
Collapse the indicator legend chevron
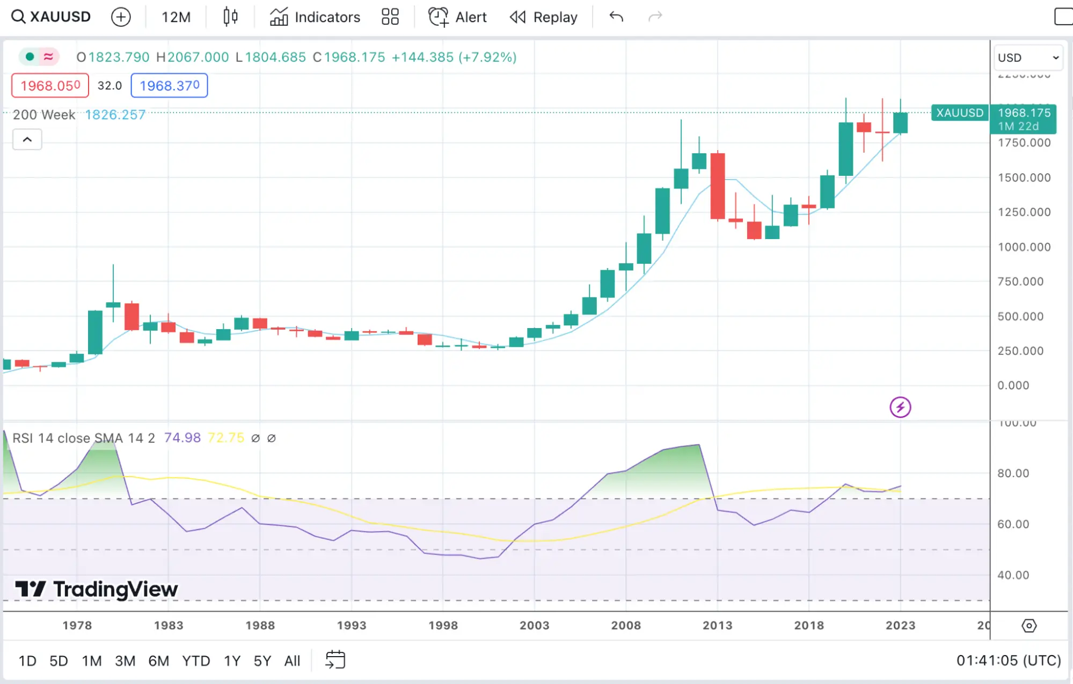[27, 140]
